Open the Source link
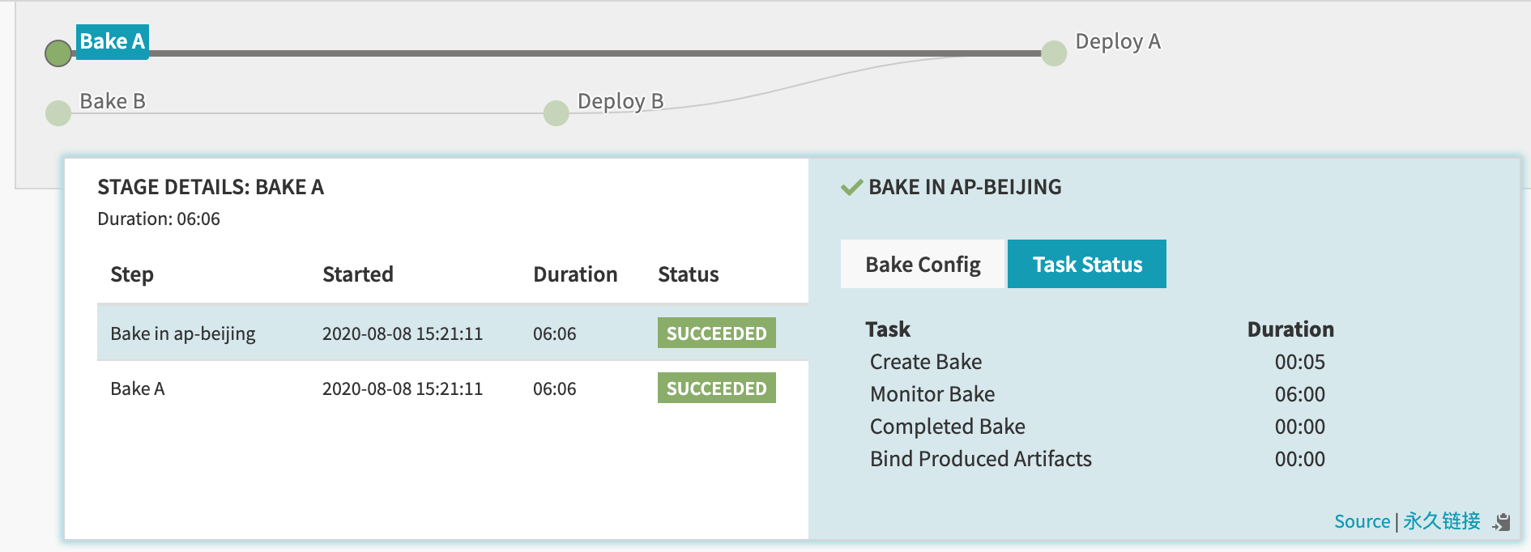Screen dimensions: 1531x552 [1362, 521]
